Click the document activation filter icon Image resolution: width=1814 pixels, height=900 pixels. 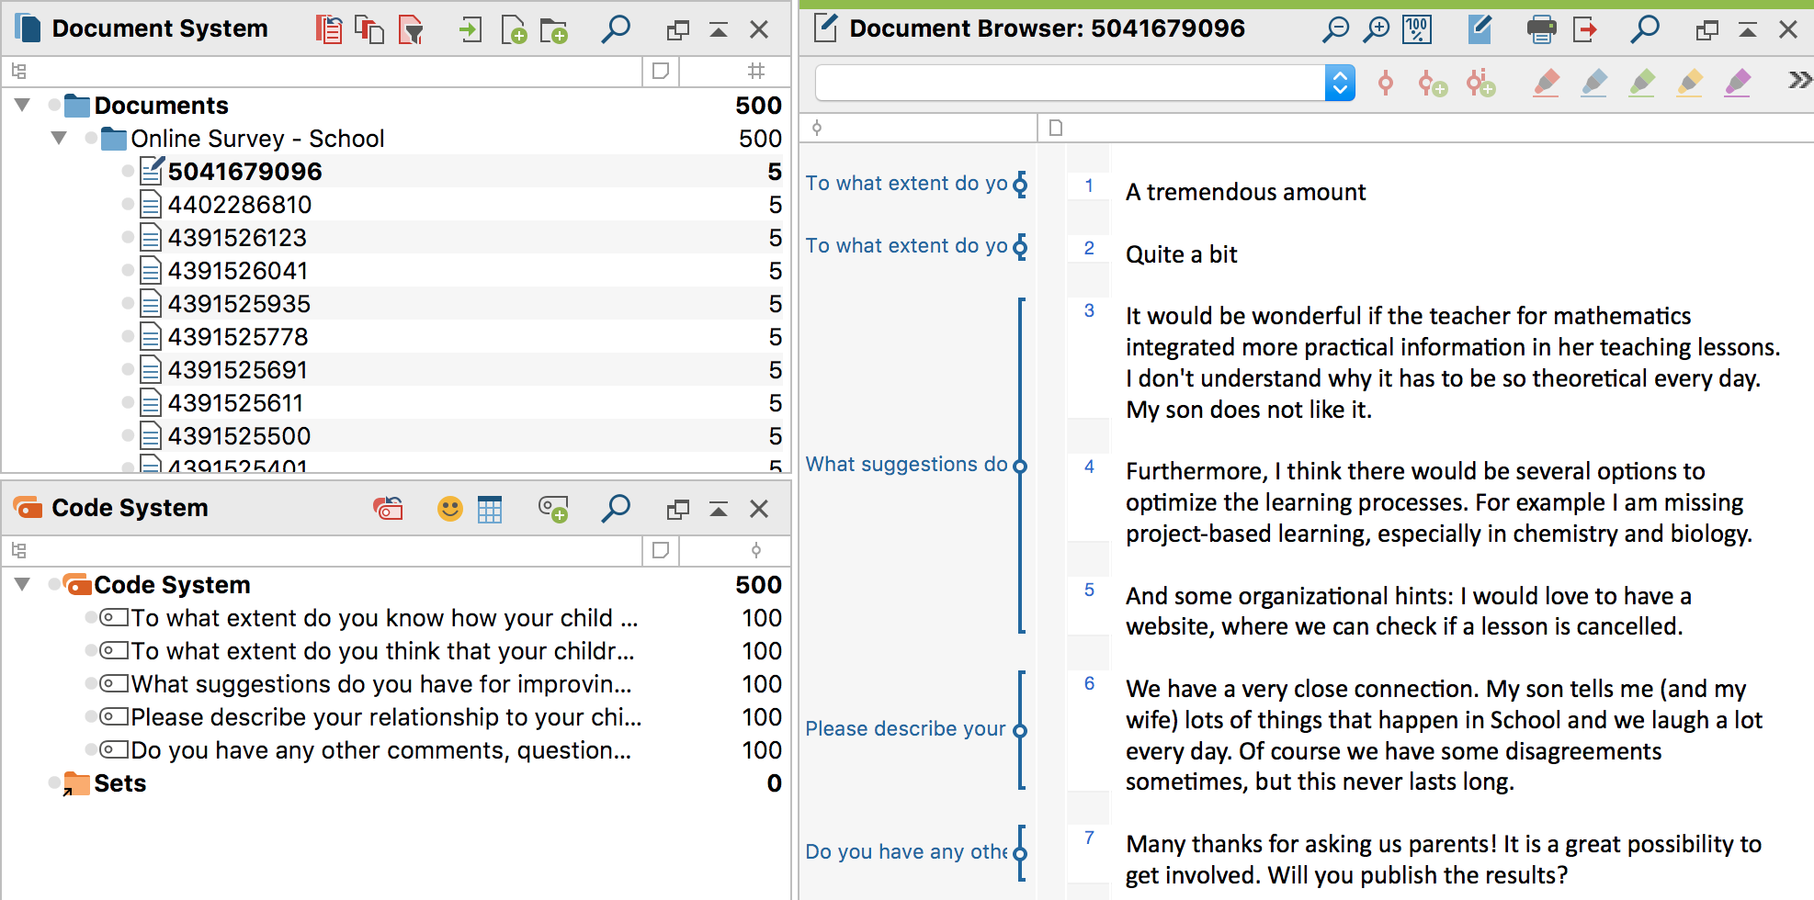pos(411,29)
